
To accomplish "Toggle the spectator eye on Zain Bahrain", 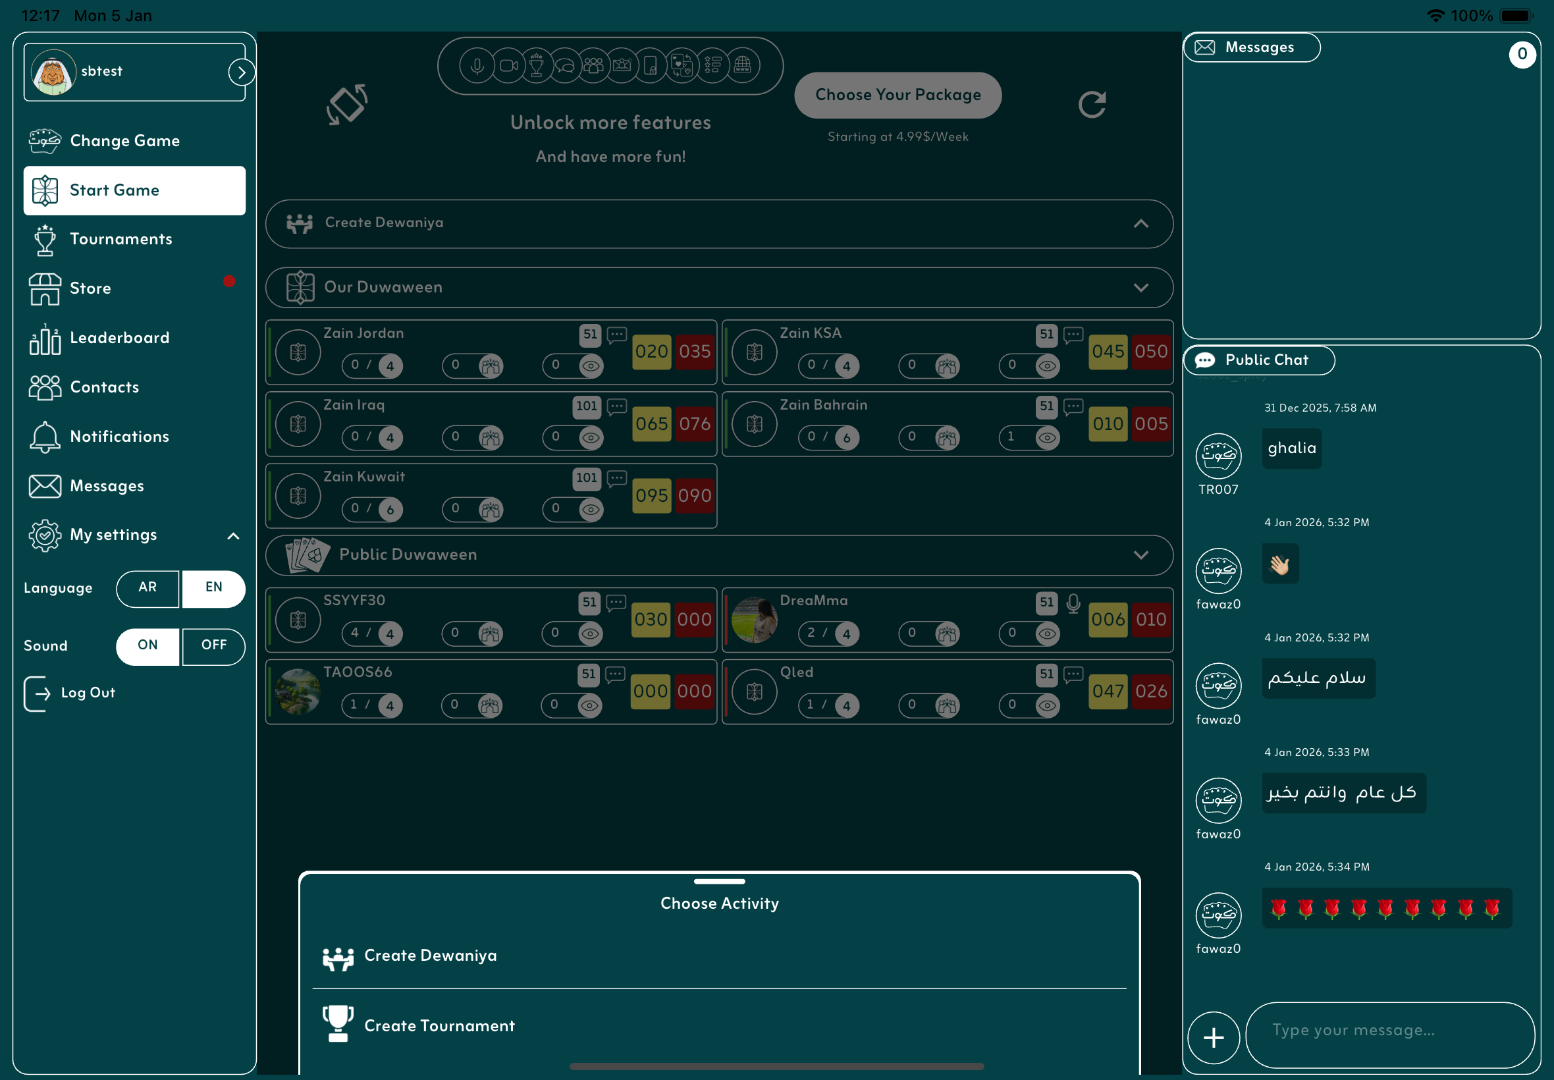I will (x=1046, y=438).
